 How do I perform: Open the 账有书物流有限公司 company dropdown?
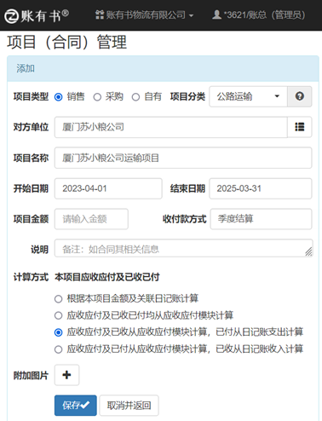(x=145, y=15)
